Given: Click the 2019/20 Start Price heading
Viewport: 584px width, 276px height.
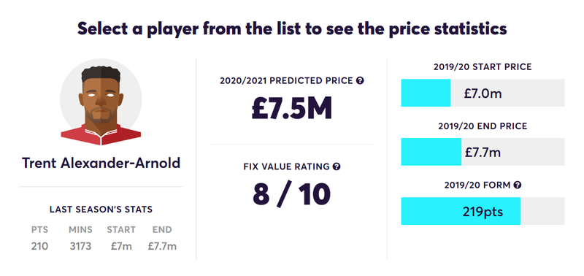Looking at the screenshot, I should 483,67.
